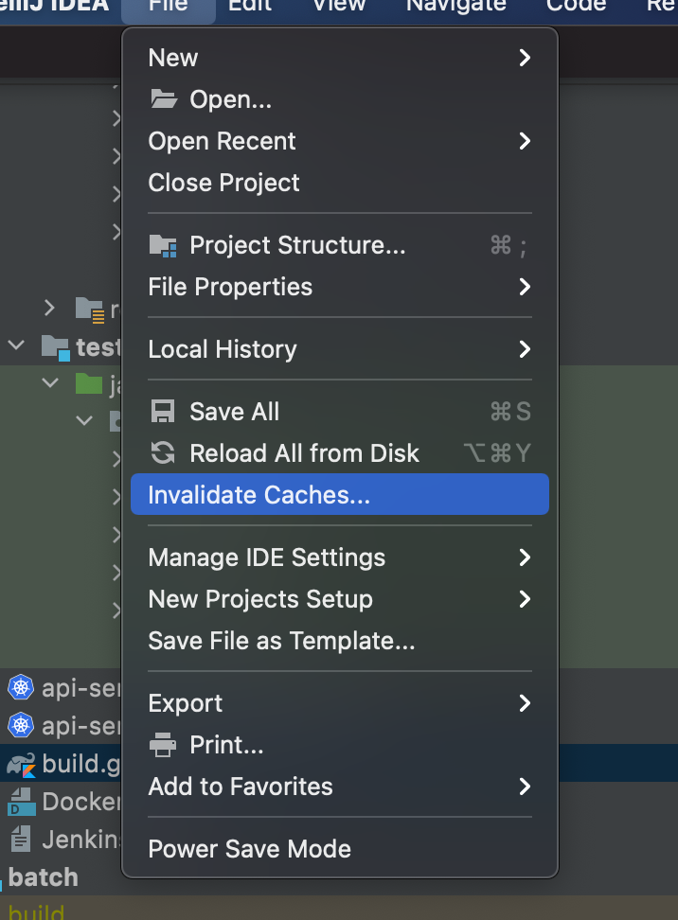Open the View menu
The width and height of the screenshot is (678, 920).
point(339,7)
